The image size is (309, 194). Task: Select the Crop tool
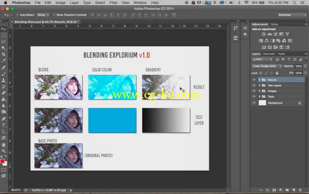pos(3,54)
